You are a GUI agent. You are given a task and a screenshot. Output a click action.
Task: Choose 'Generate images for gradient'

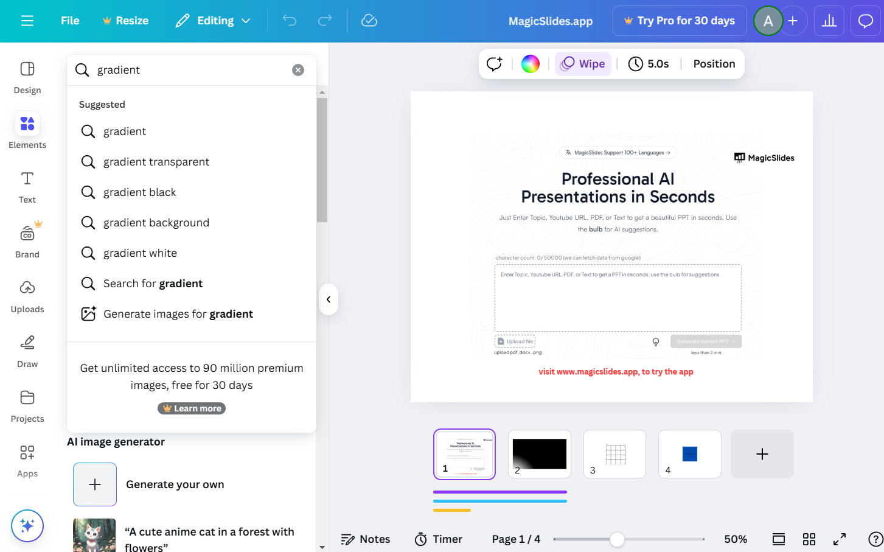click(x=192, y=314)
